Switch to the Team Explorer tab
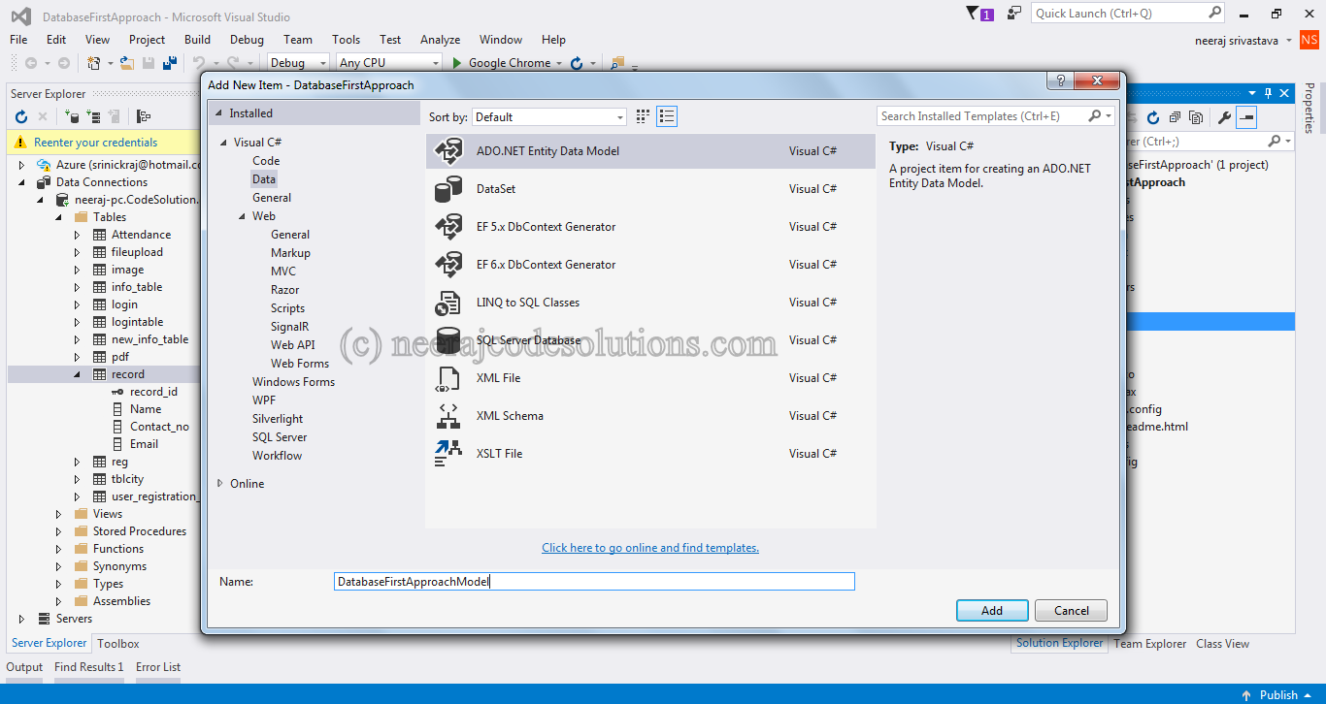This screenshot has height=704, width=1326. pyautogui.click(x=1149, y=644)
